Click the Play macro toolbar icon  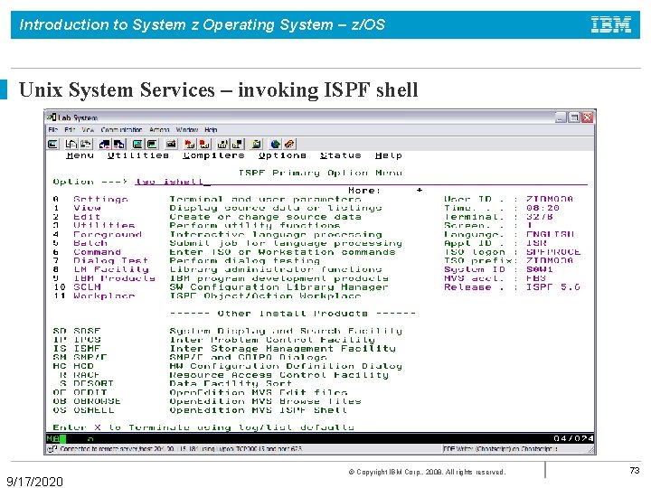click(223, 144)
